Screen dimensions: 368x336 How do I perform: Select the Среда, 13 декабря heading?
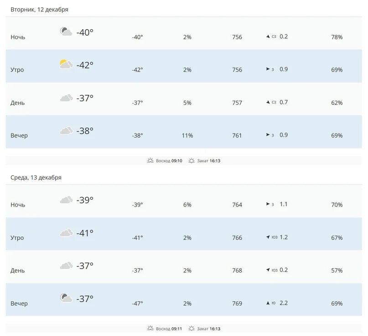point(36,177)
